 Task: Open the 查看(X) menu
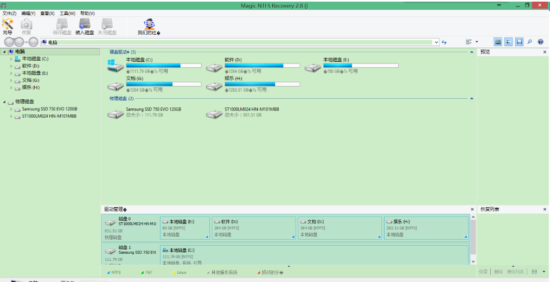[47, 14]
